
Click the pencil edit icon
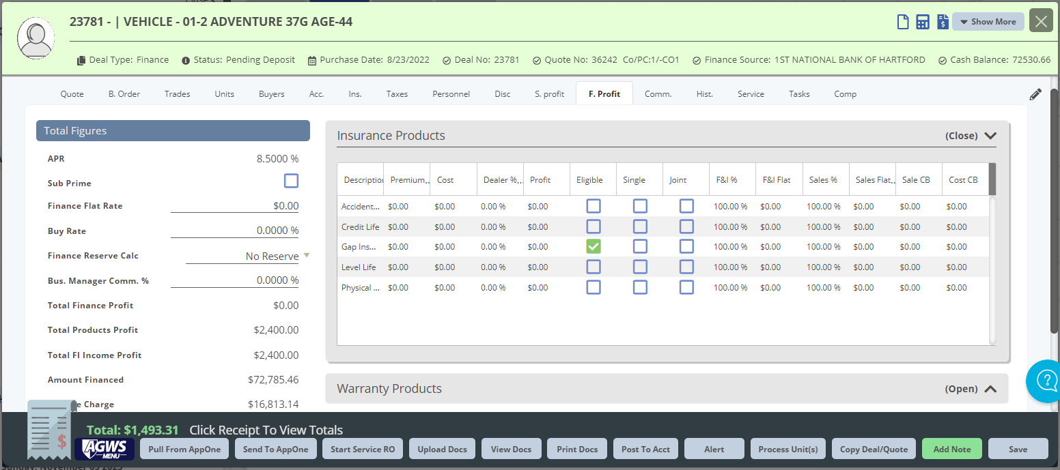1035,95
